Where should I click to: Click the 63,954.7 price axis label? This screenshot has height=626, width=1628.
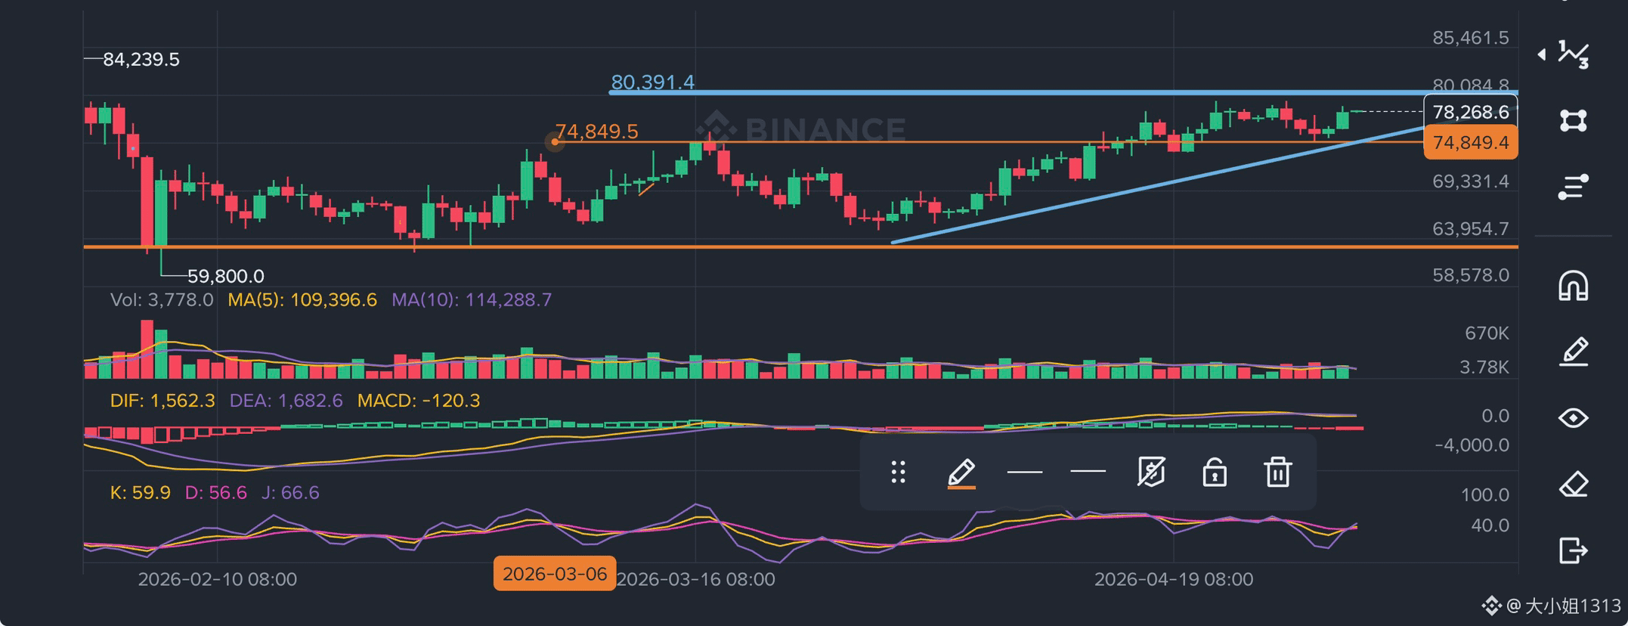(x=1471, y=228)
